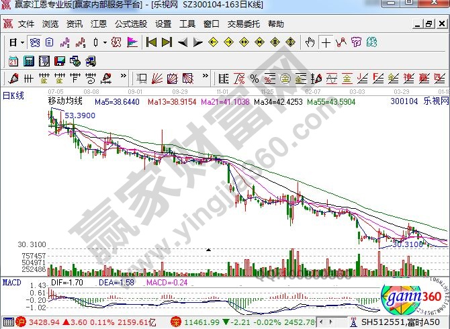Click the calendar icon labeled 21
The width and height of the screenshot is (450, 329).
coord(13,61)
